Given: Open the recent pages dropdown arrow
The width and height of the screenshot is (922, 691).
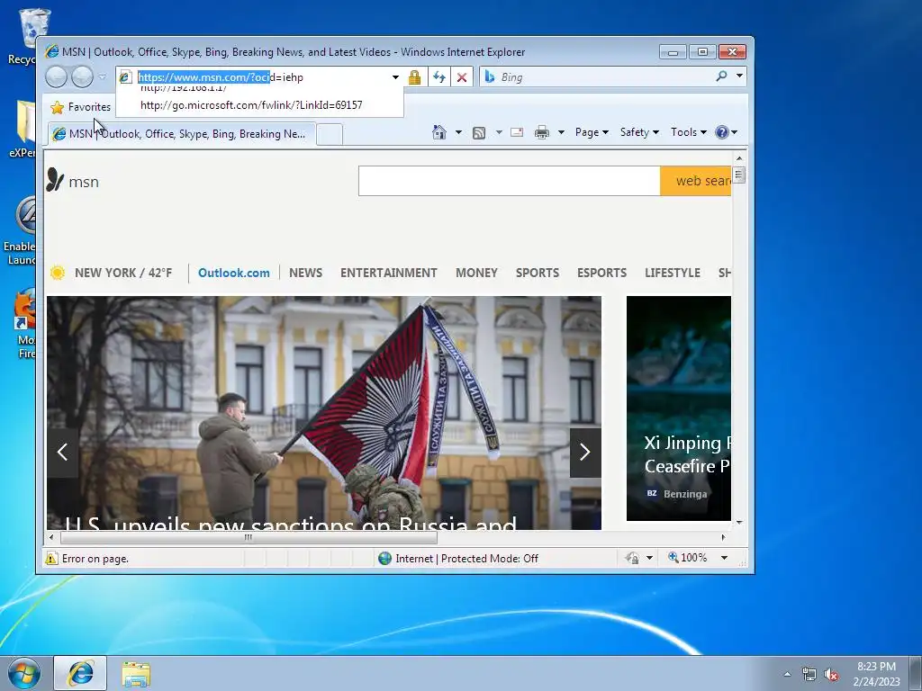Looking at the screenshot, I should tap(103, 77).
